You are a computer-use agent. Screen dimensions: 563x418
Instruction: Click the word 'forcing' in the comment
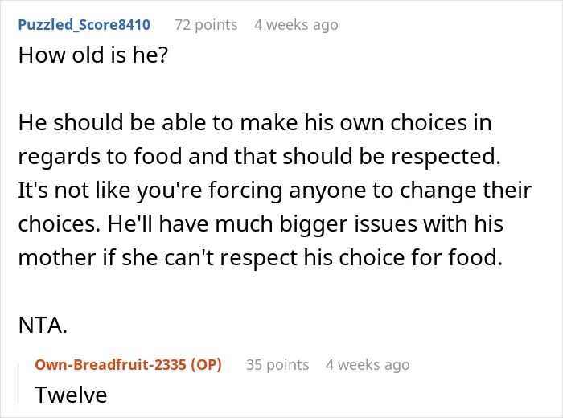pos(245,191)
